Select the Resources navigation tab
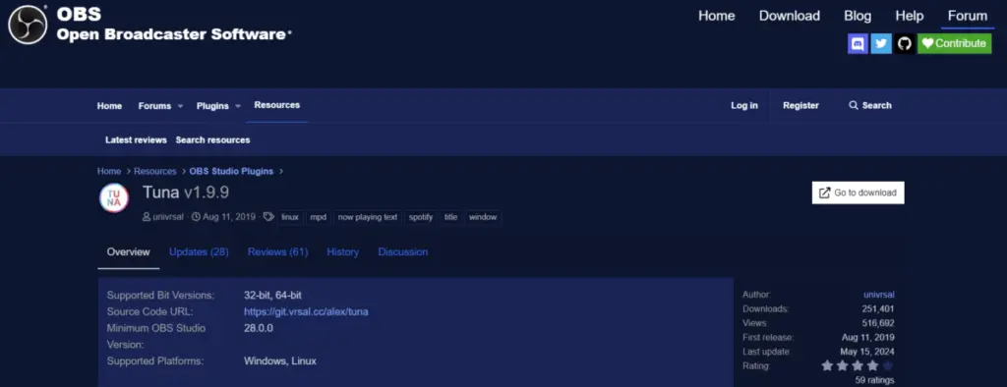Screen dimensions: 1007x387 [x=276, y=105]
